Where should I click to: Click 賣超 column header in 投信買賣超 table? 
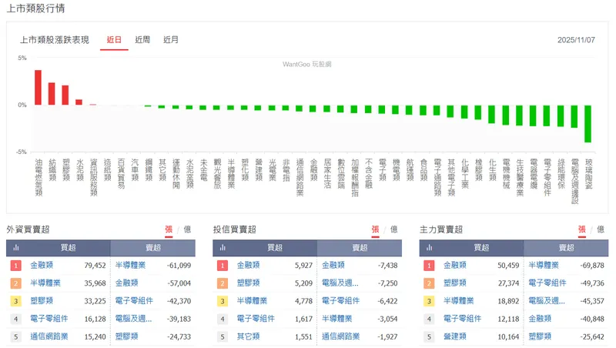tap(360, 248)
